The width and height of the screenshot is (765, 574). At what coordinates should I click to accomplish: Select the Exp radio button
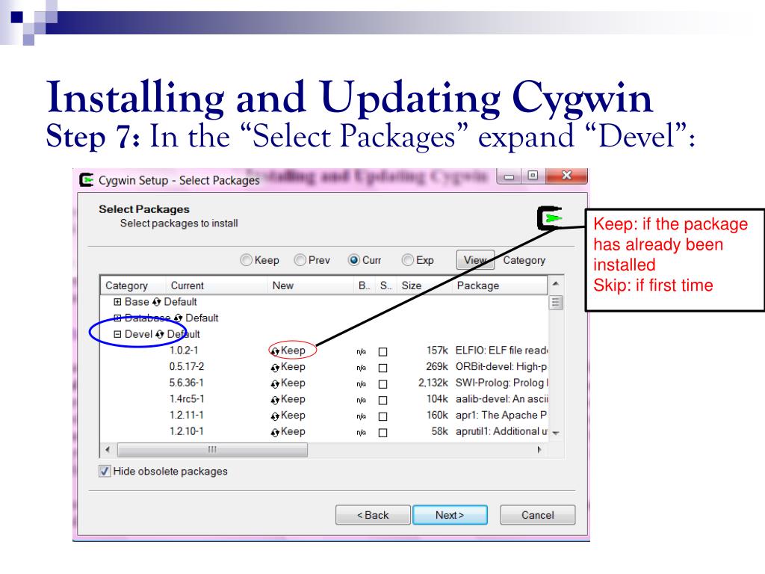point(407,260)
